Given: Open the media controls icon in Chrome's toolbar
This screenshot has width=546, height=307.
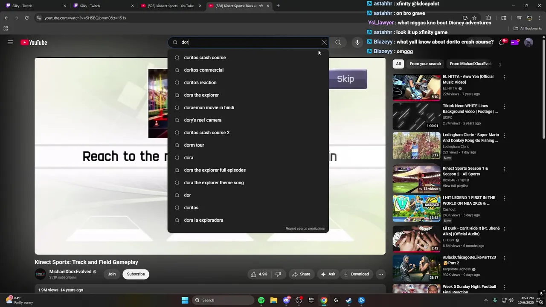Looking at the screenshot, I should tap(519, 18).
